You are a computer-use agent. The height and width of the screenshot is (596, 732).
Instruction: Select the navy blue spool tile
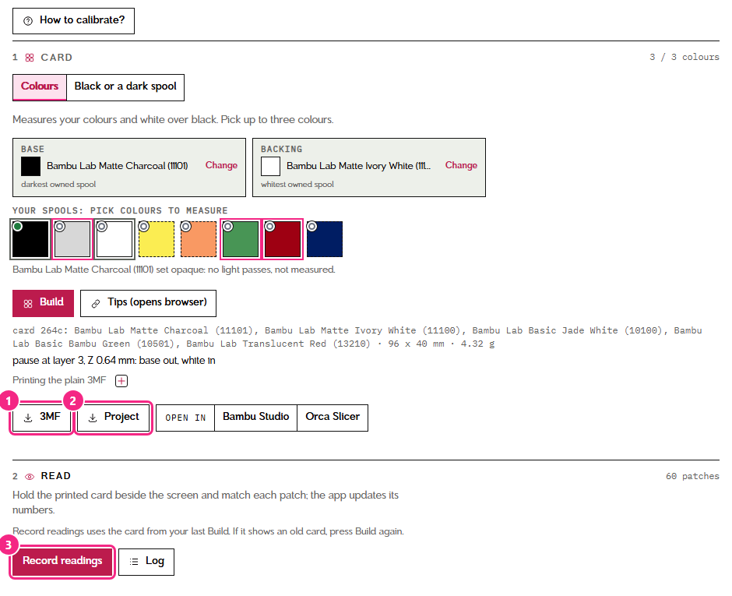[x=325, y=239]
